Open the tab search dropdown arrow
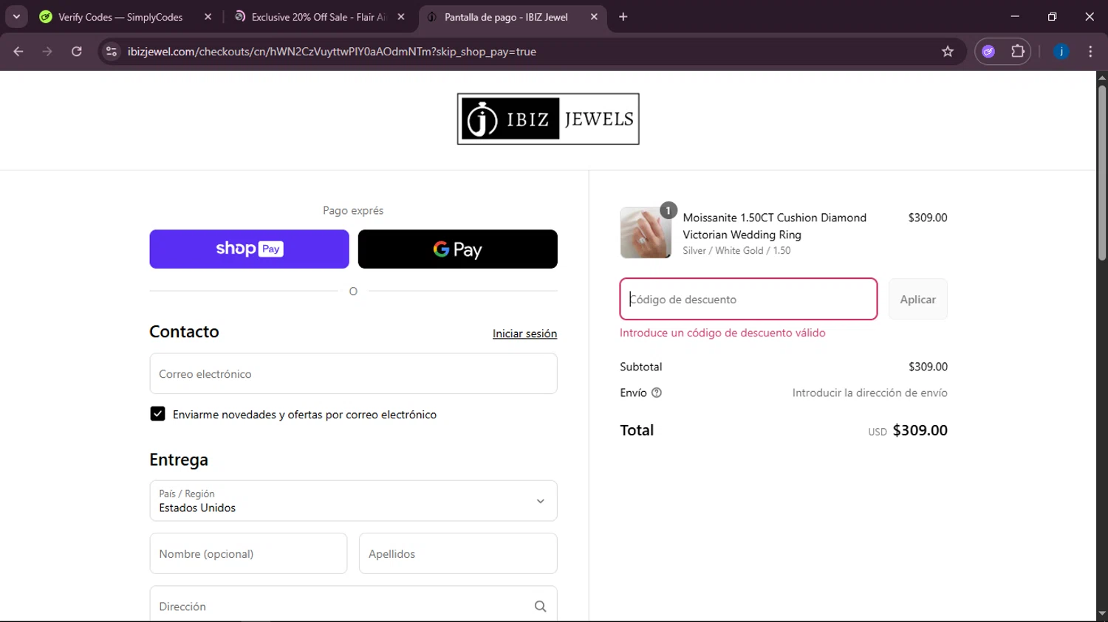The height and width of the screenshot is (622, 1108). [16, 16]
